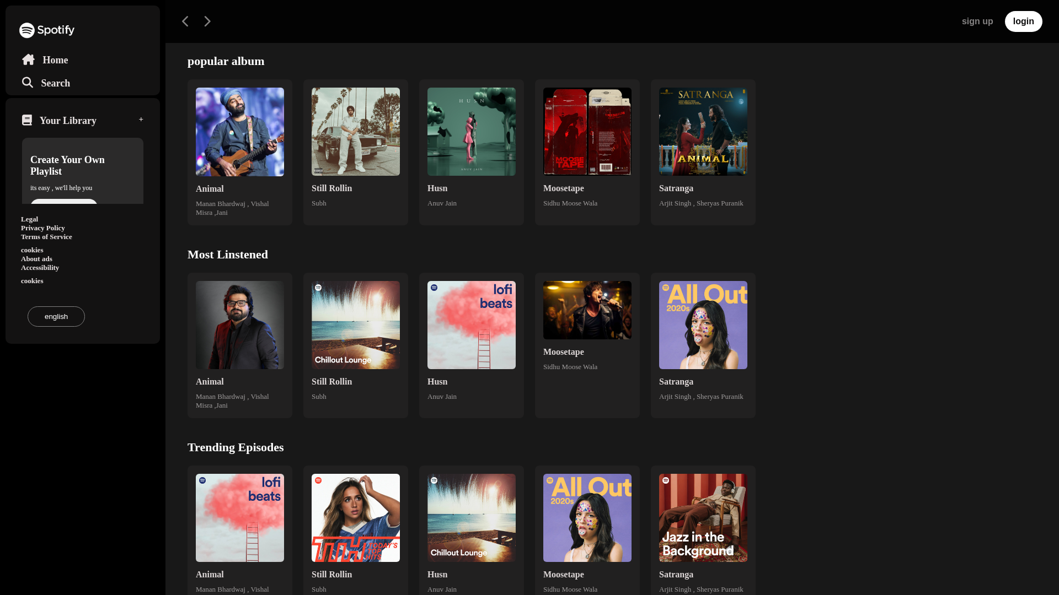Viewport: 1059px width, 595px height.
Task: Click the plus icon in Your Library
Action: [x=141, y=120]
